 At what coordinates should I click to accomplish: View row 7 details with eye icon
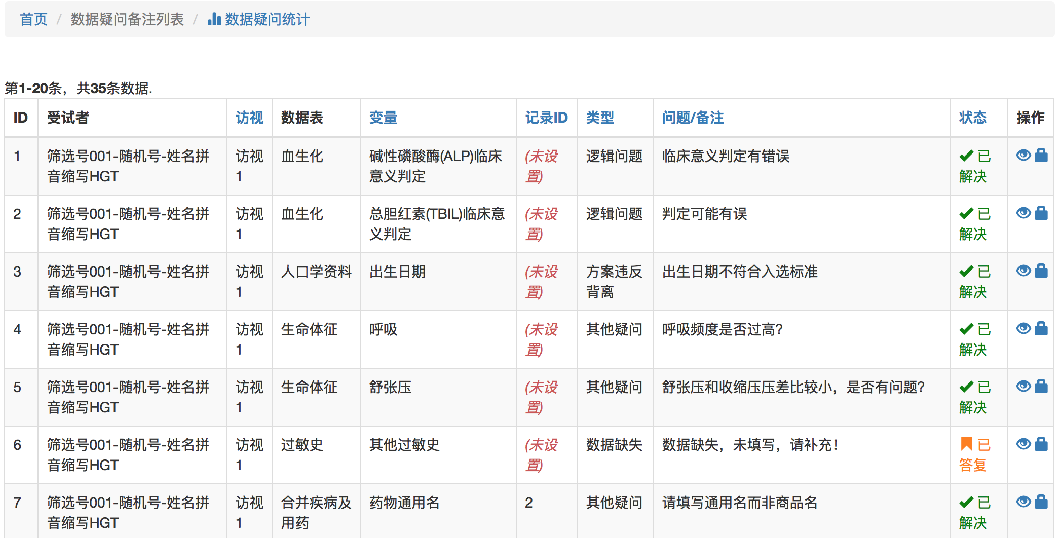1023,502
